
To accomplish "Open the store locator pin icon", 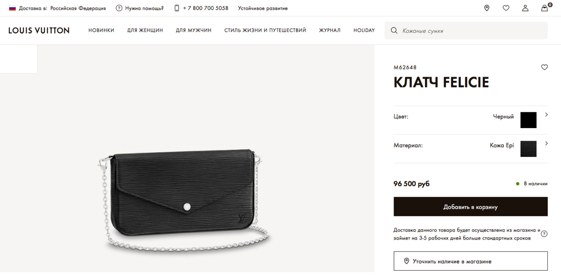I will coord(486,8).
